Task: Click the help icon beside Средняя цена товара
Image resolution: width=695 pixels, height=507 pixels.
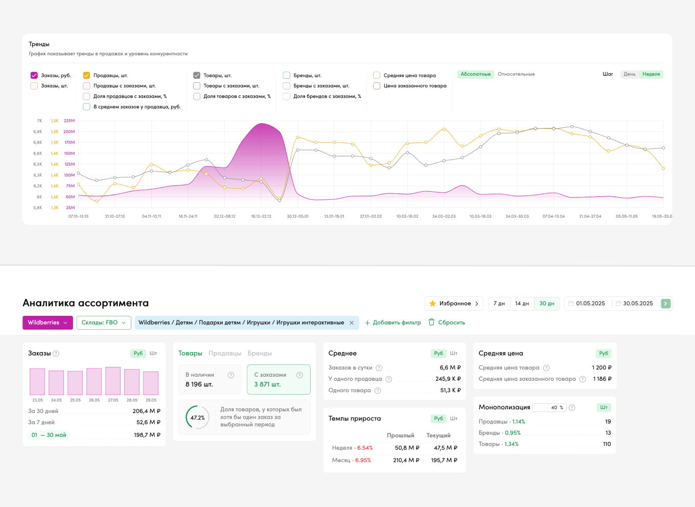Action: (x=546, y=368)
